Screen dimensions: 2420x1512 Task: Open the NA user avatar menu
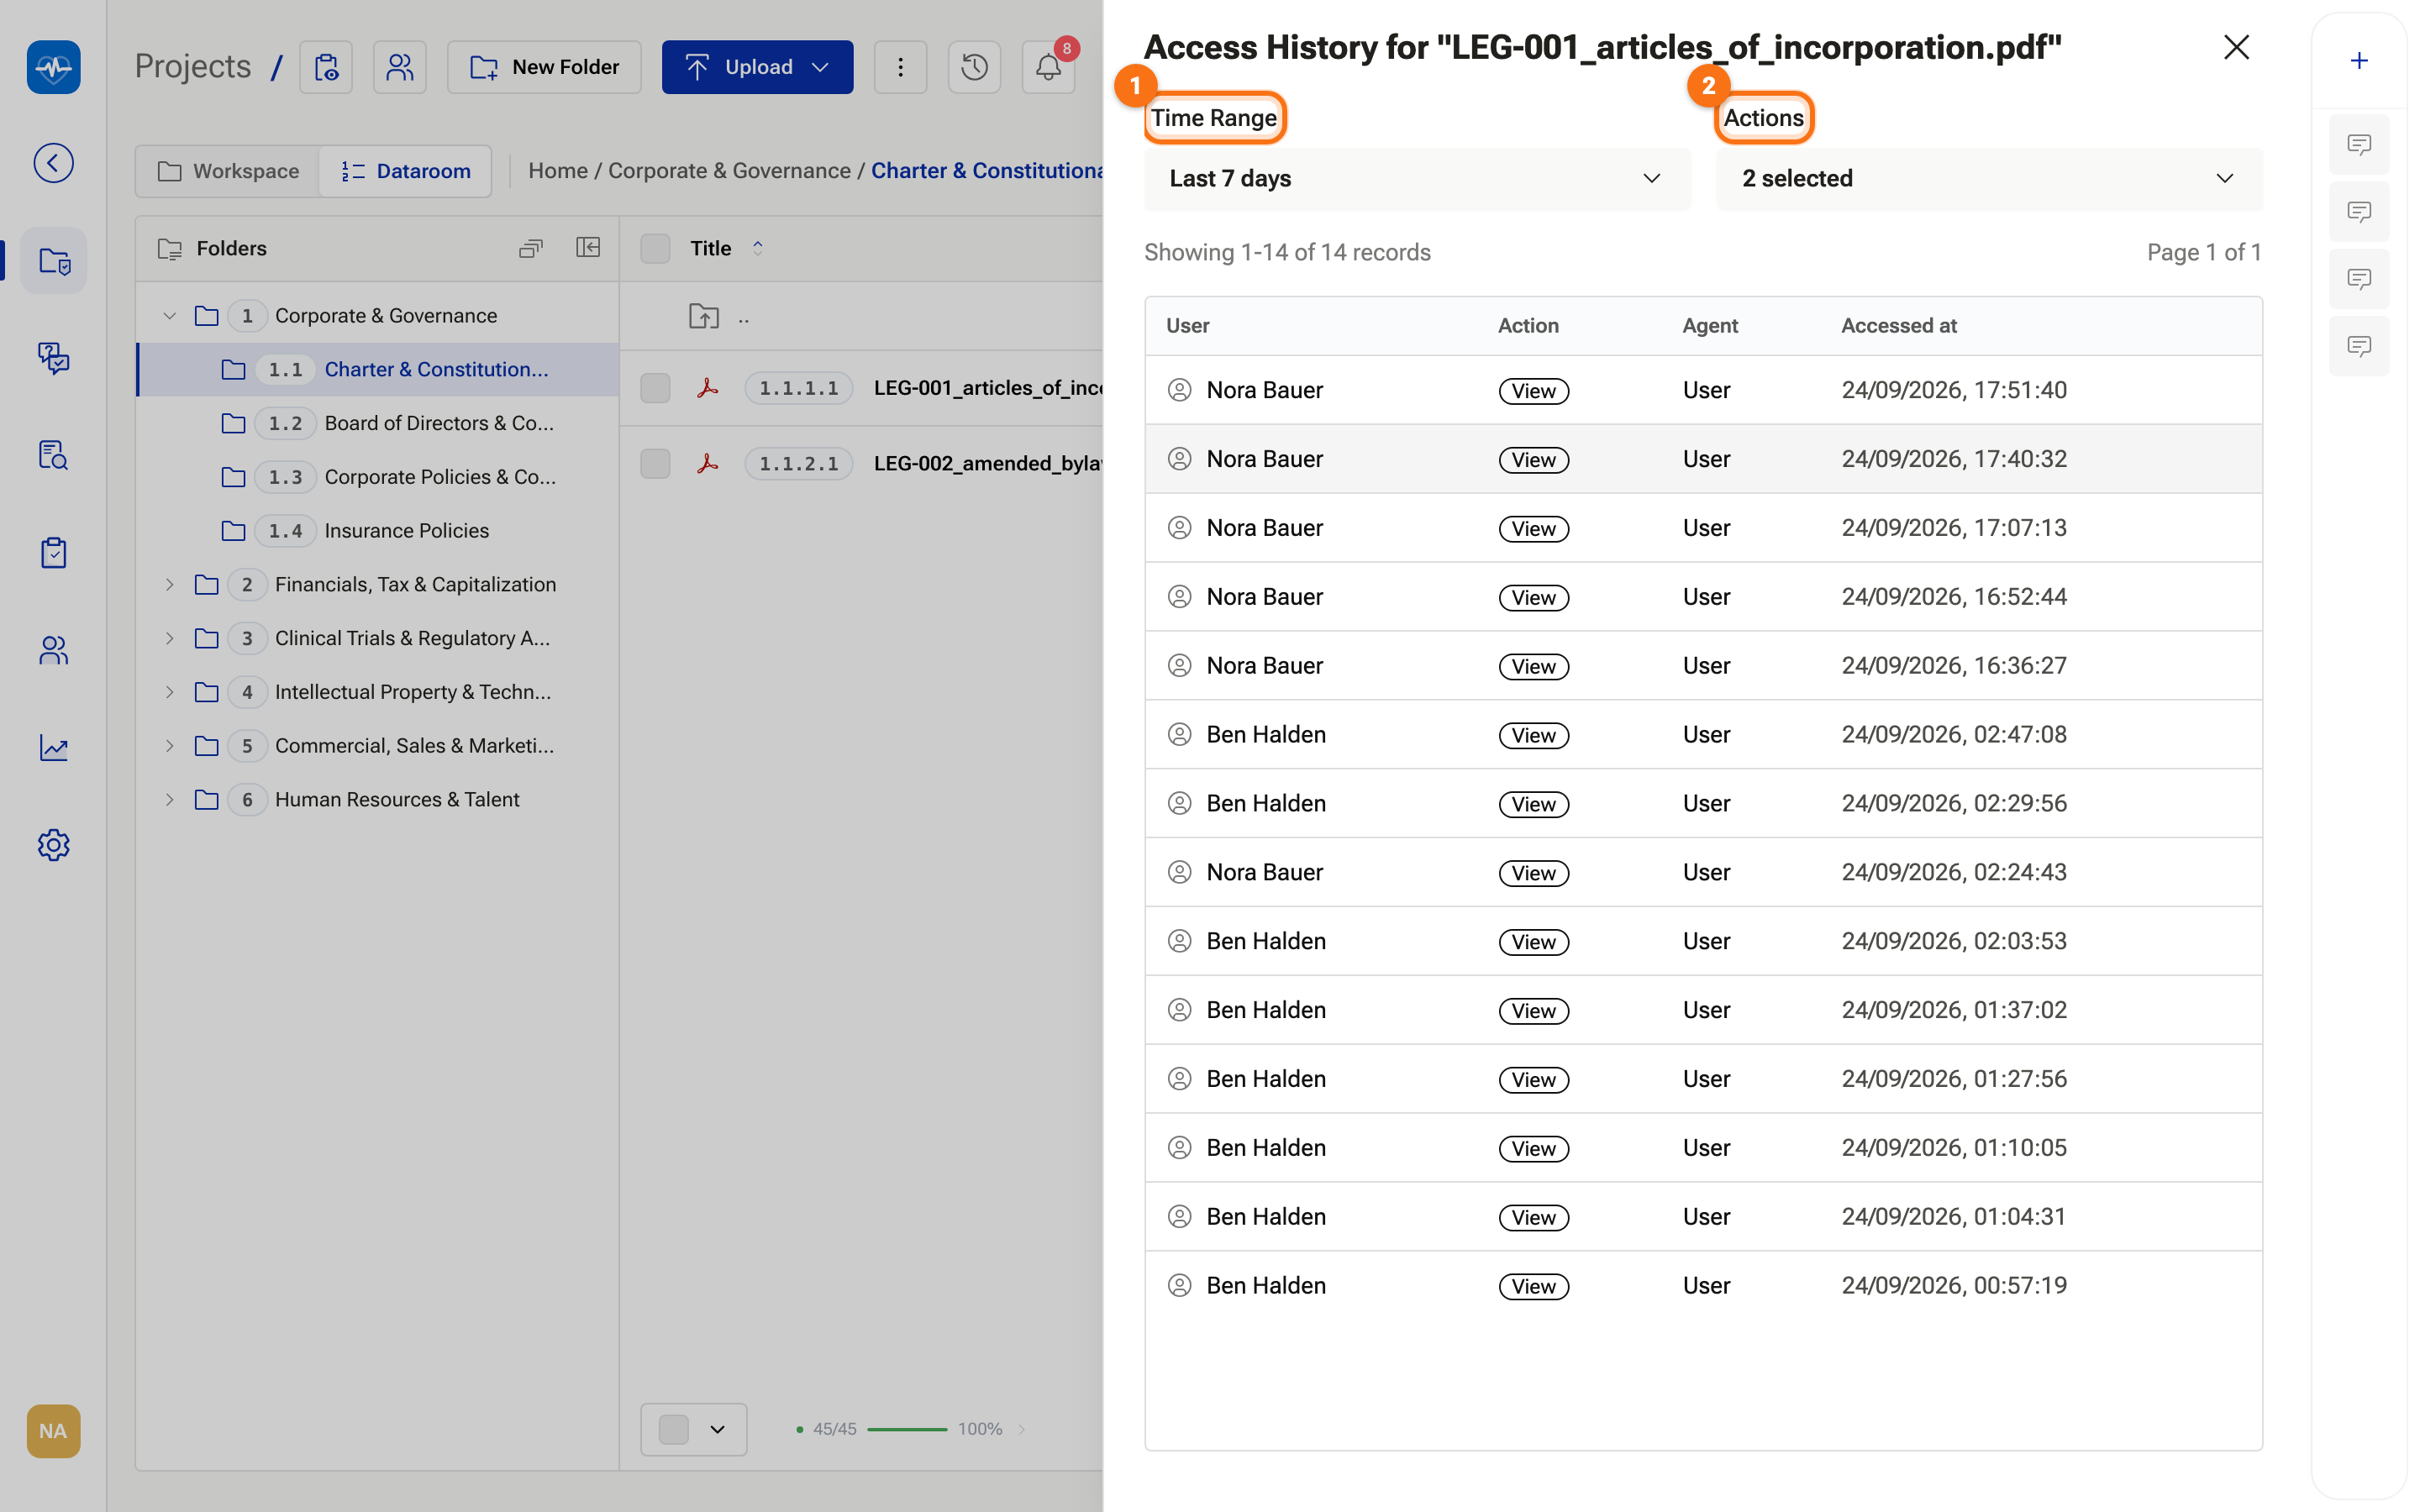(53, 1431)
